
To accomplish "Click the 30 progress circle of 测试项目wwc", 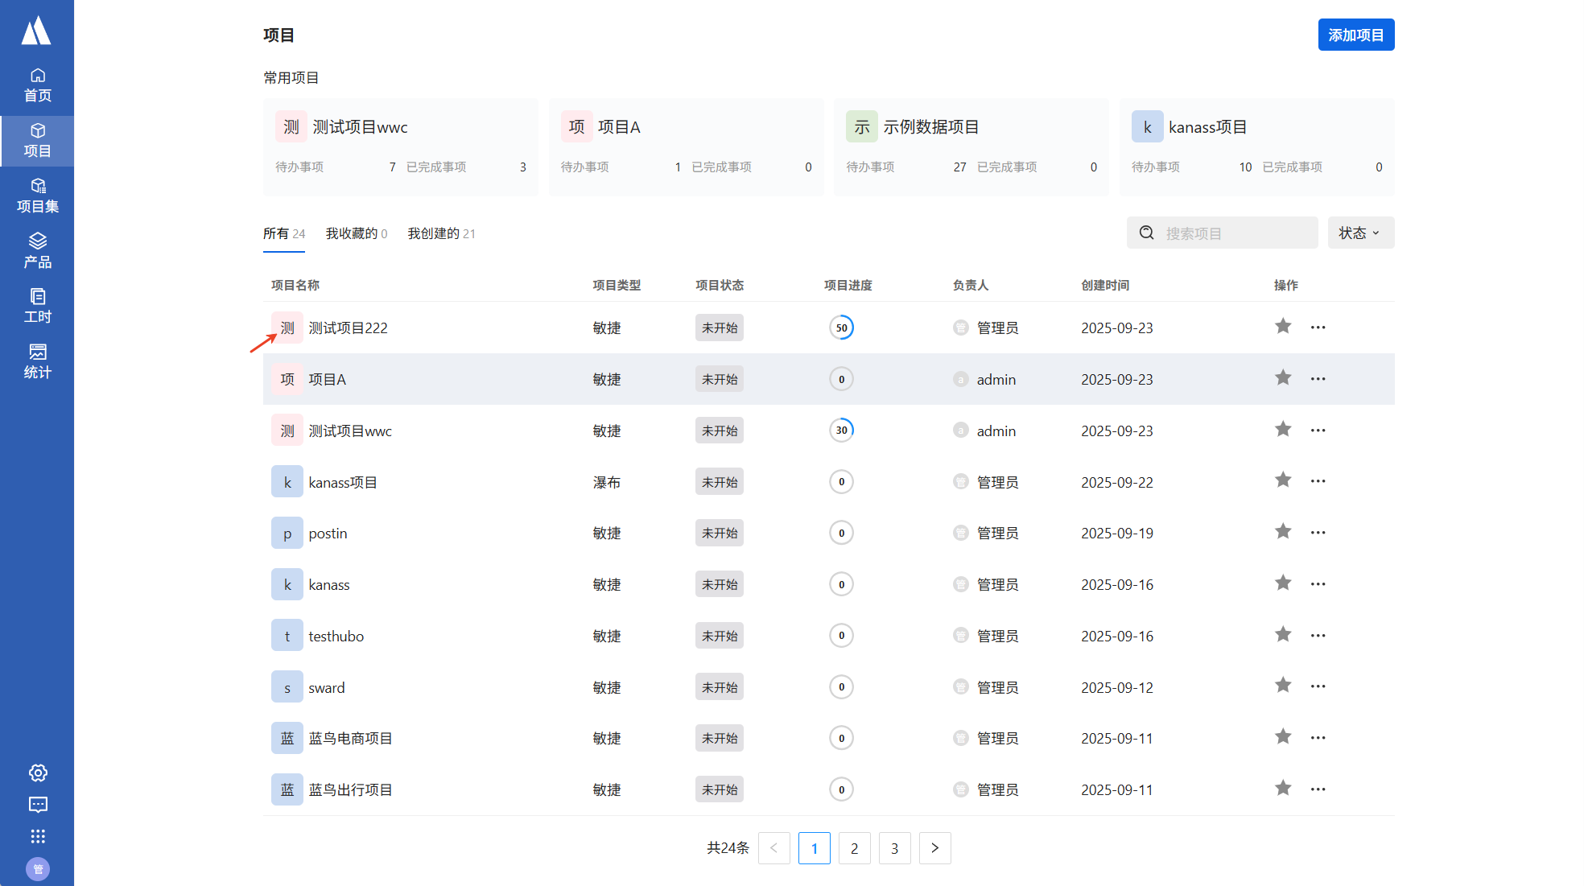I will [x=841, y=431].
